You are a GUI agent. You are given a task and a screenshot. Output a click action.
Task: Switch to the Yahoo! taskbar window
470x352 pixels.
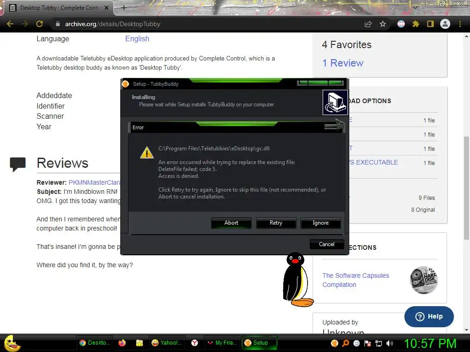(x=167, y=343)
